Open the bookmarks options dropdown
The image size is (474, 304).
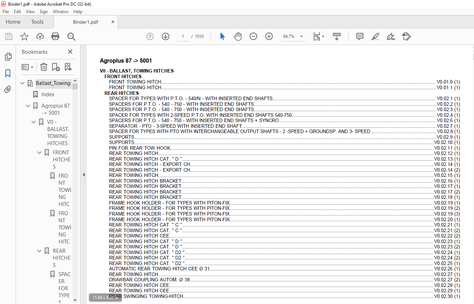point(28,67)
